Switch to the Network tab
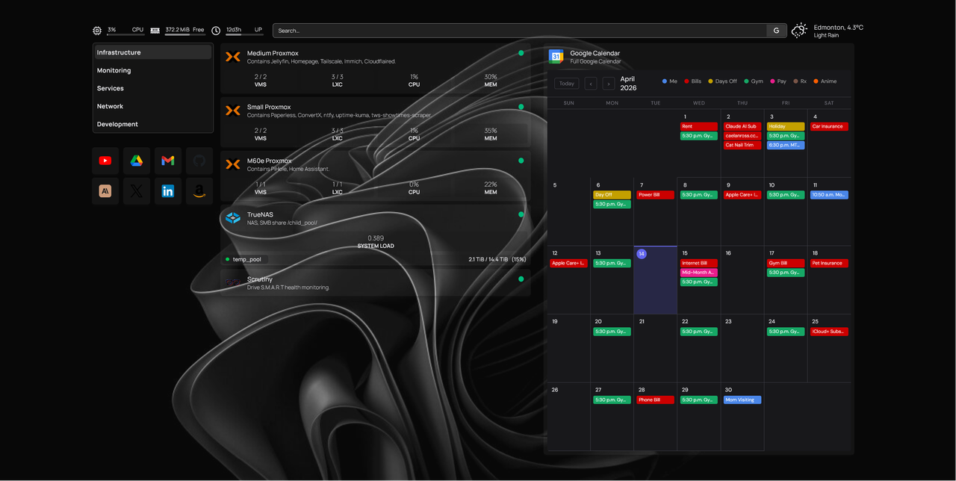 (153, 106)
